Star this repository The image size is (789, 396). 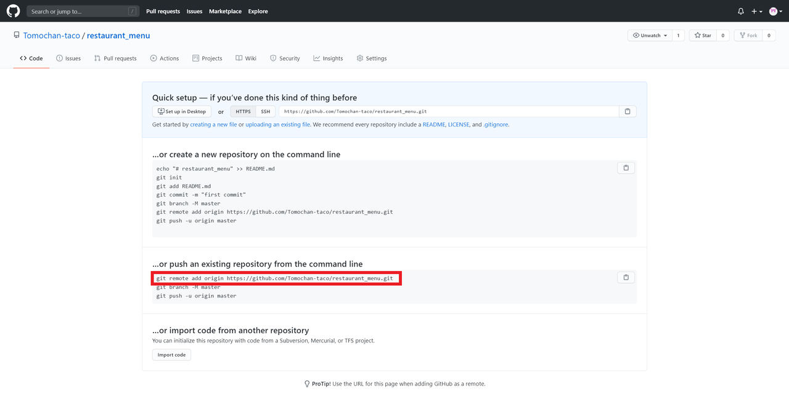pyautogui.click(x=702, y=36)
